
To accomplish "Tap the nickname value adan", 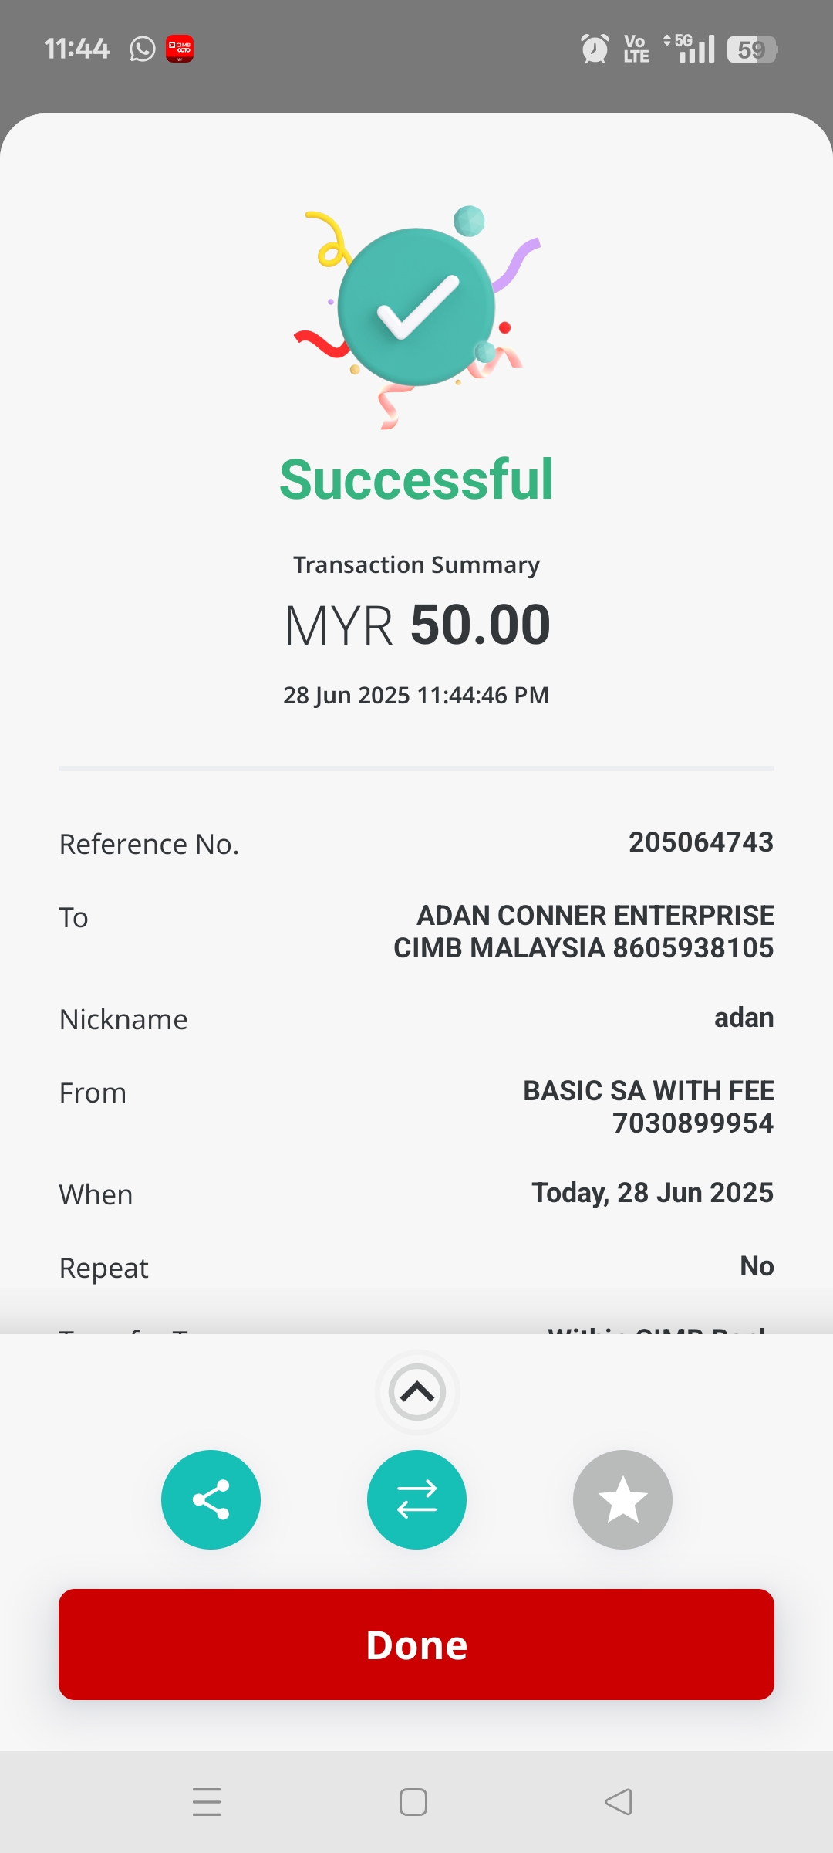I will [744, 1018].
